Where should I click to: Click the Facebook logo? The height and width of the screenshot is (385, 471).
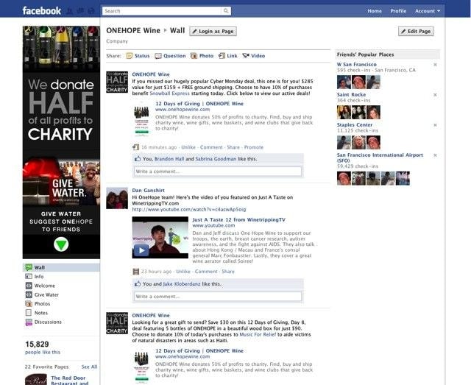[42, 11]
